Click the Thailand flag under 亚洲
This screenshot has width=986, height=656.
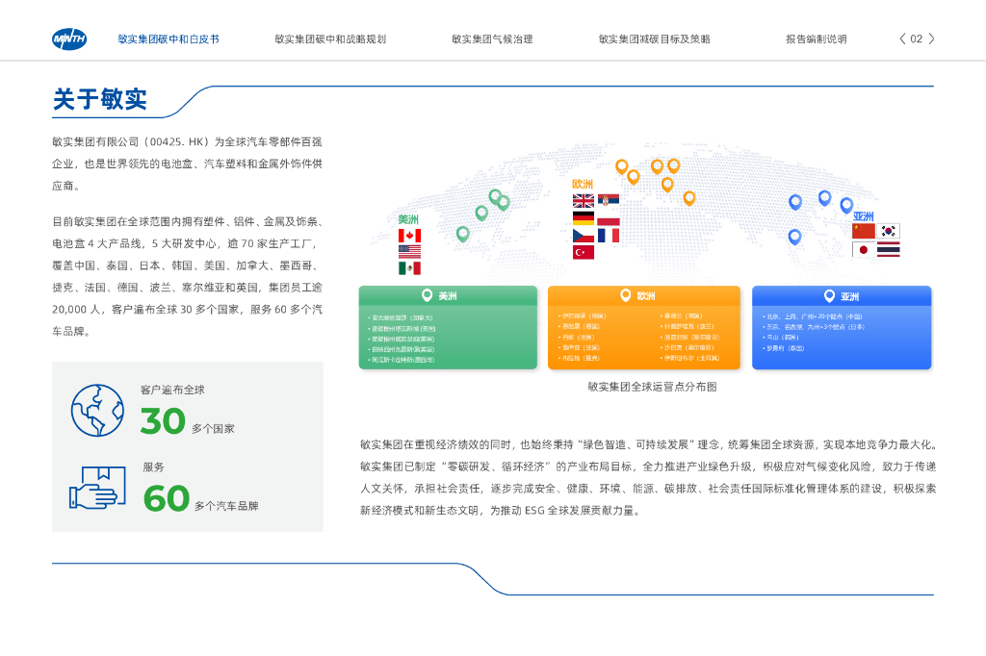888,250
